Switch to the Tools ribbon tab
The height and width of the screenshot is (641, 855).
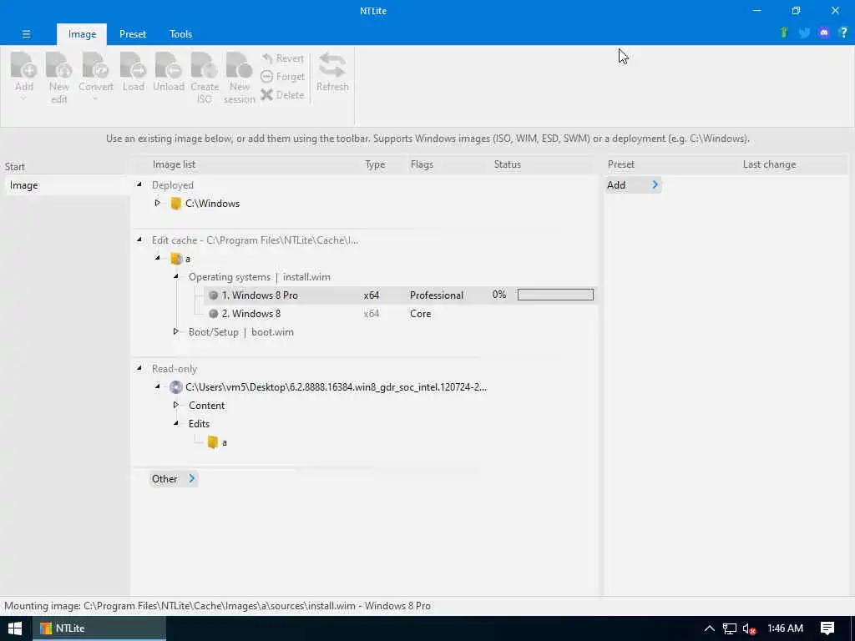click(180, 33)
